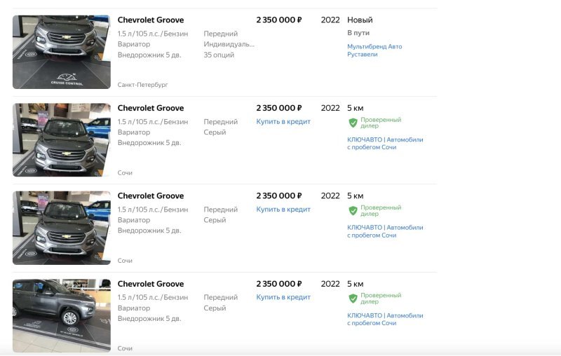This screenshot has height=356, width=561.
Task: Open the first Chevrolet Groove photo with cruise control mat
Action: (x=62, y=52)
